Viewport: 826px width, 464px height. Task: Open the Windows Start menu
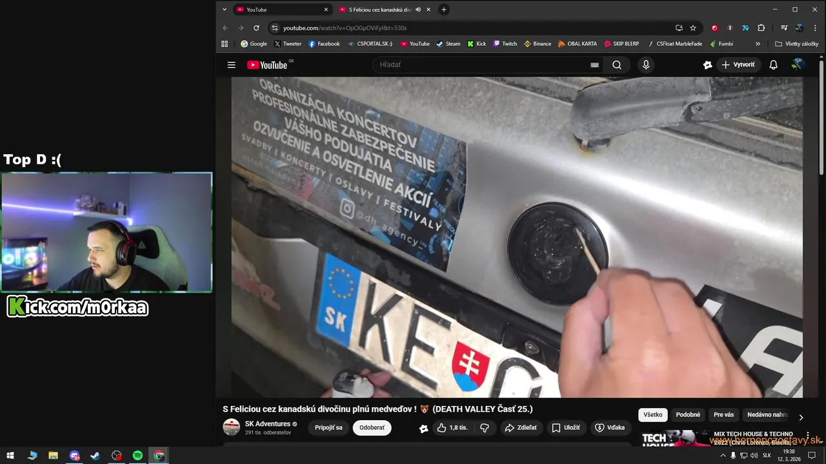(11, 456)
